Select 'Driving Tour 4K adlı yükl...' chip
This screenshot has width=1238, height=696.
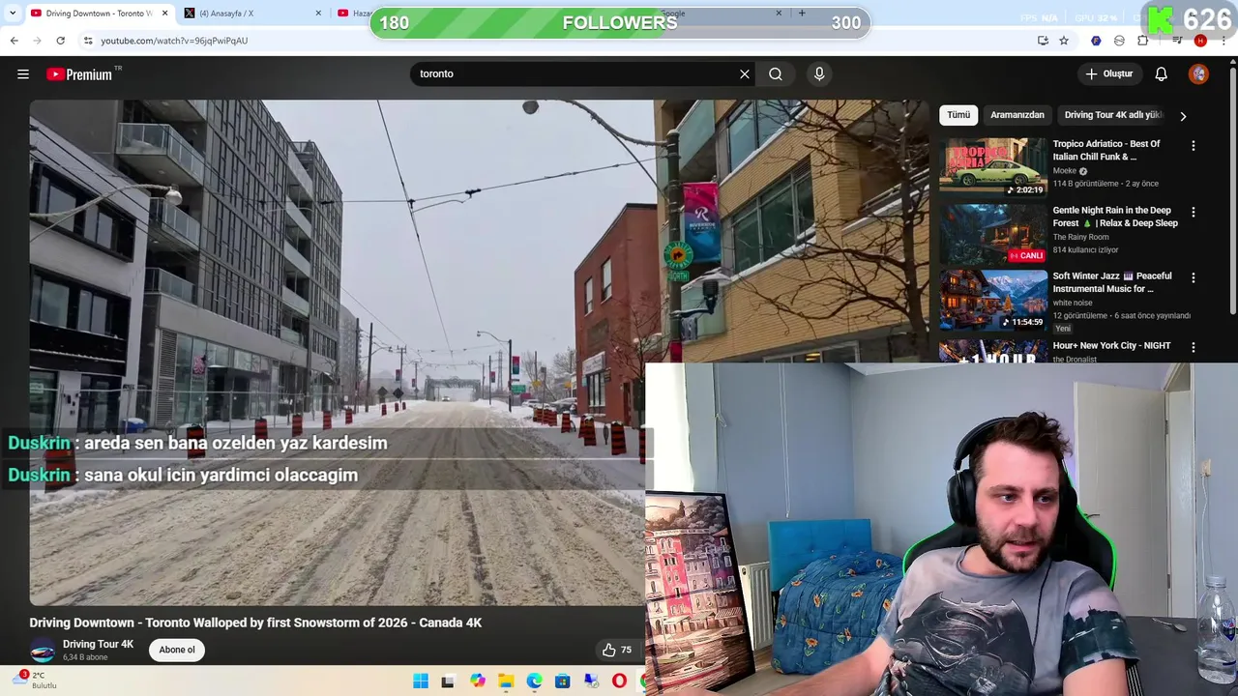[1113, 115]
